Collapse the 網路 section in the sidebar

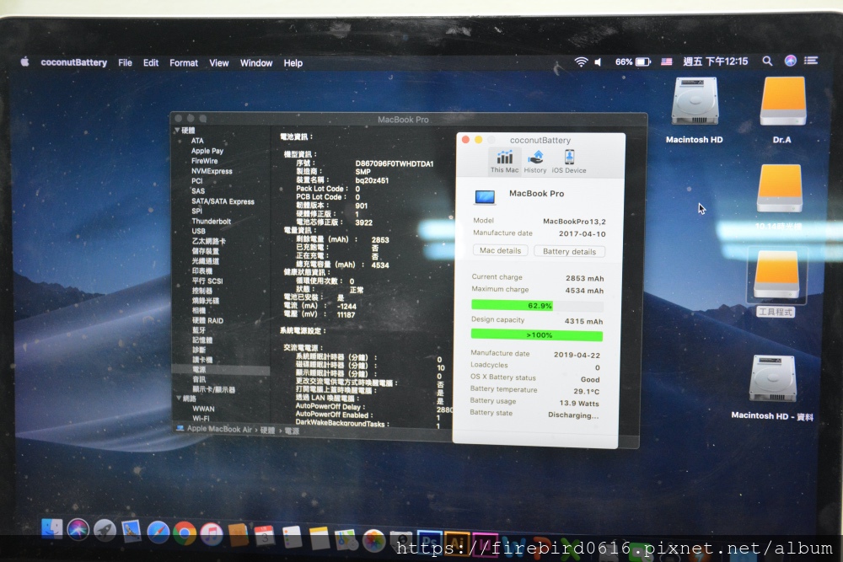(x=179, y=399)
